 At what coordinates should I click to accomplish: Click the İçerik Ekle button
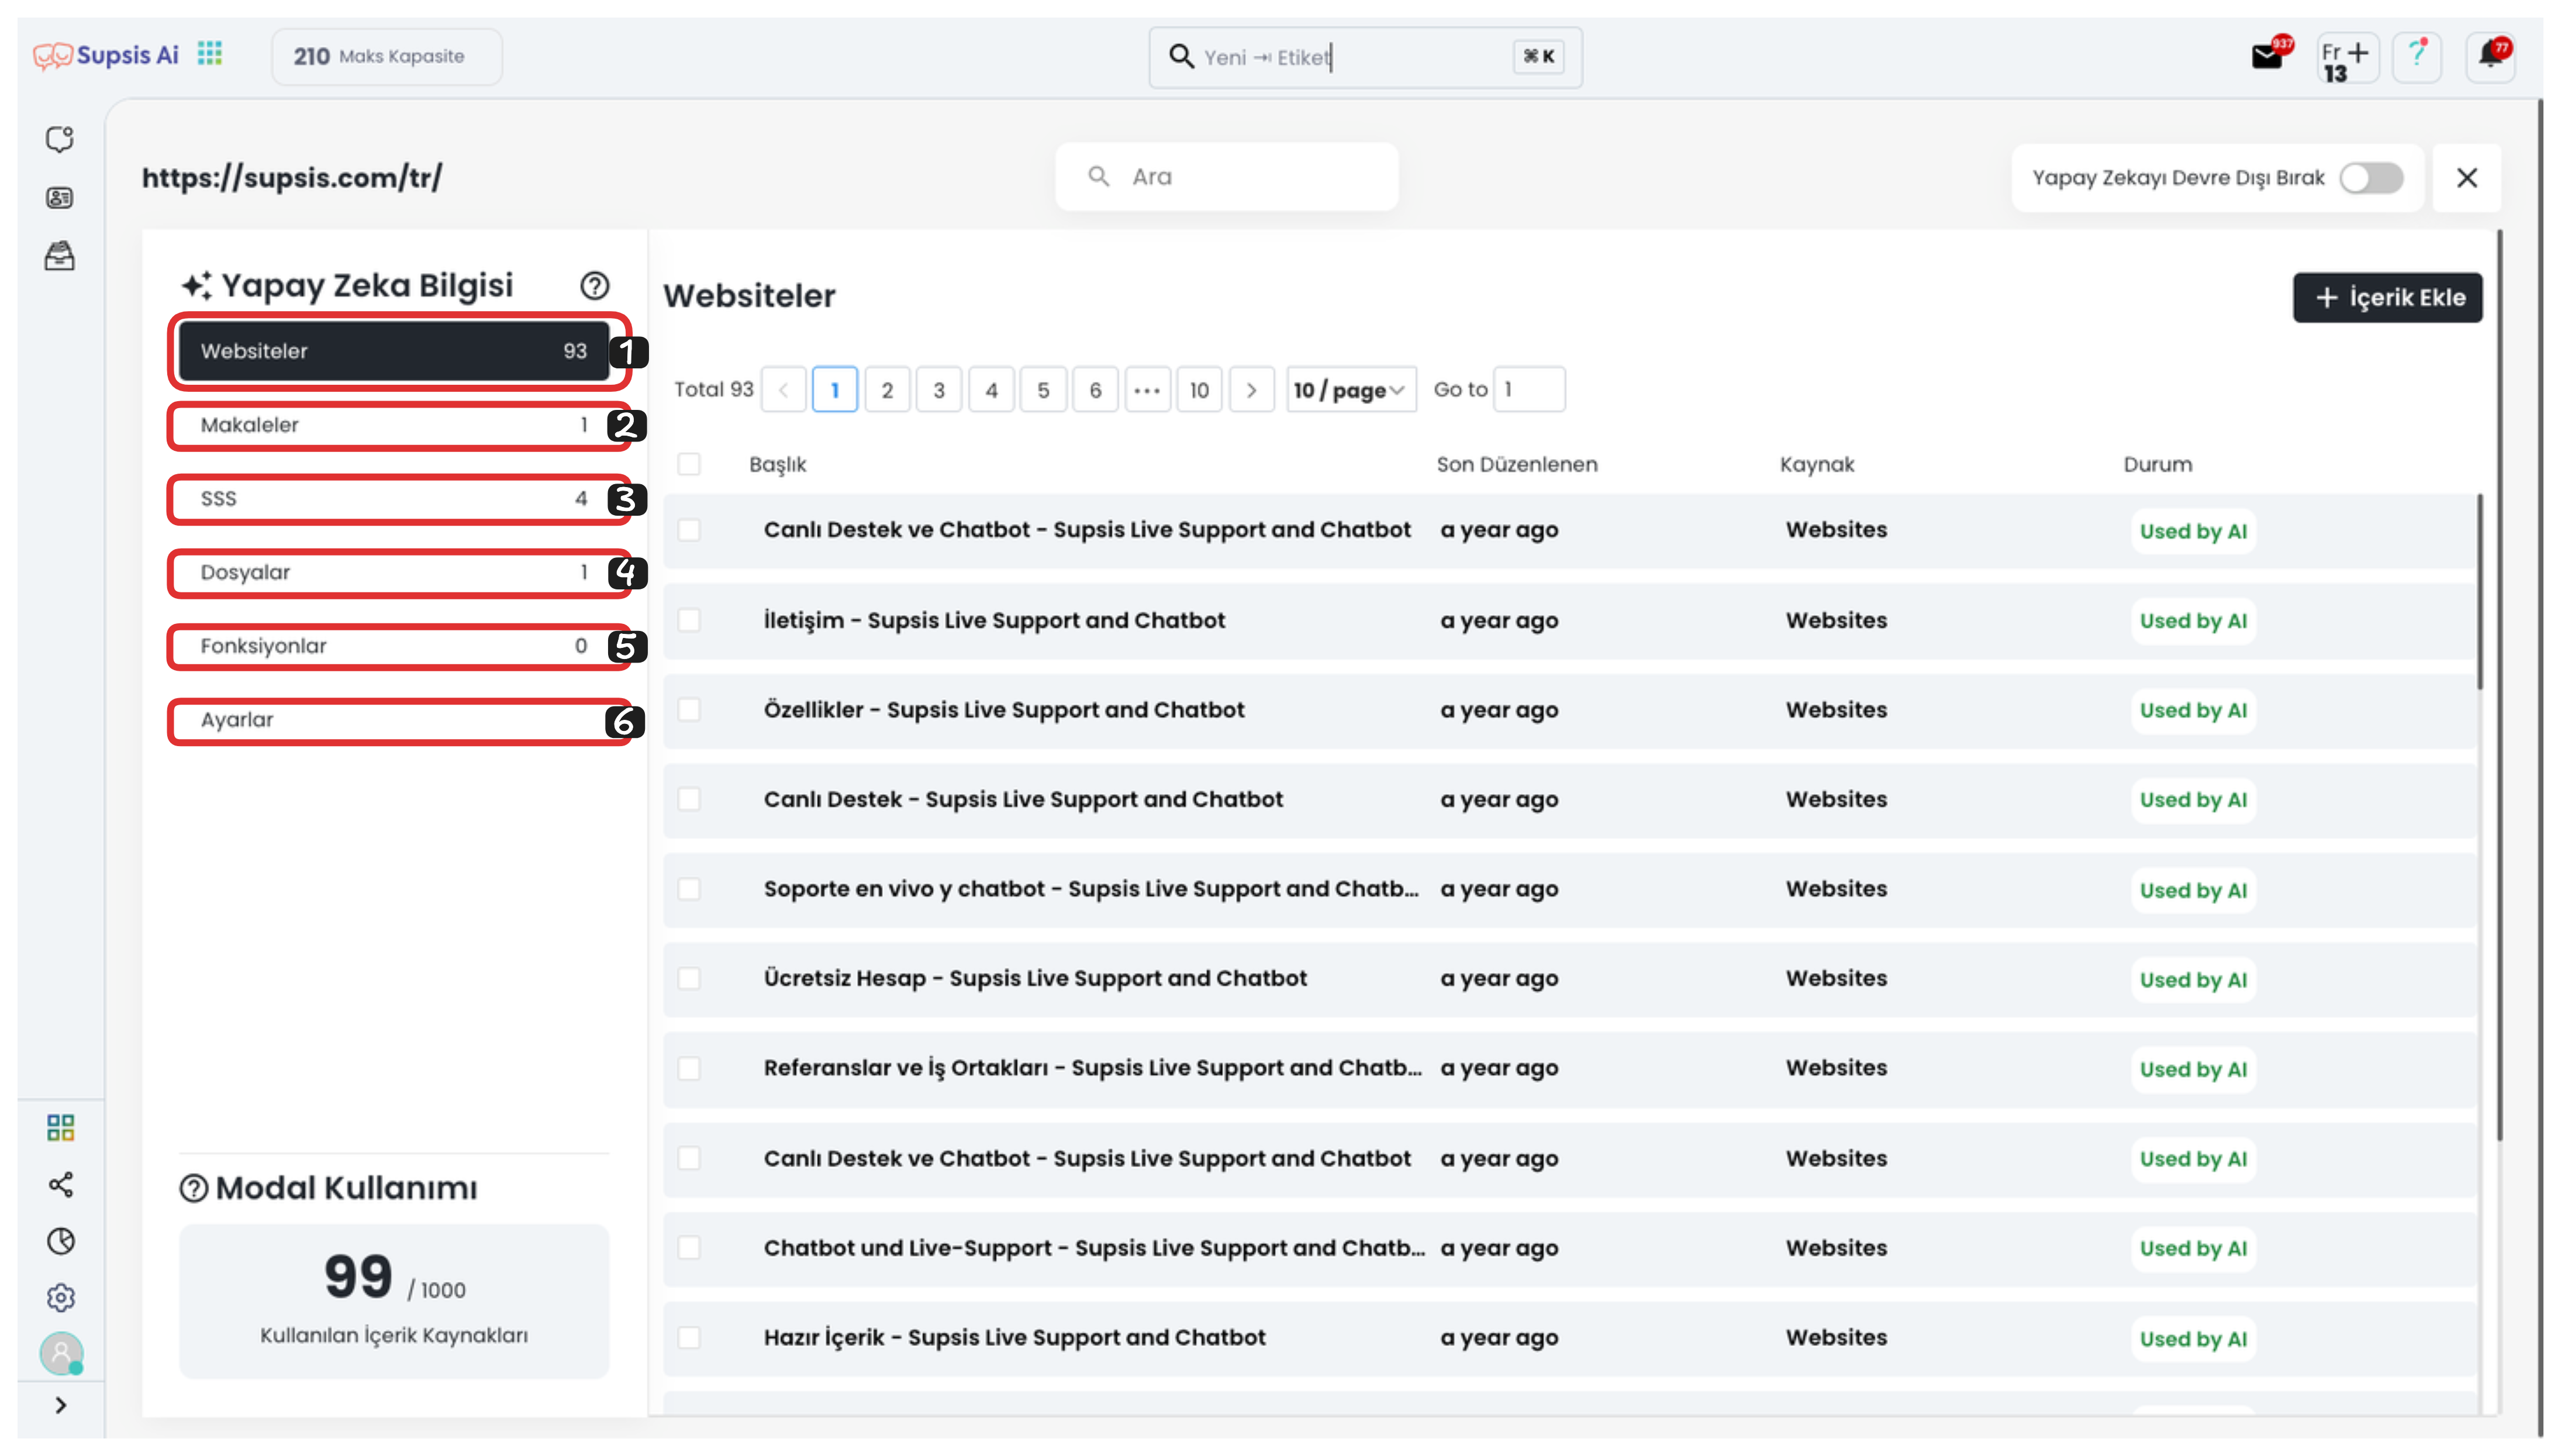point(2387,298)
